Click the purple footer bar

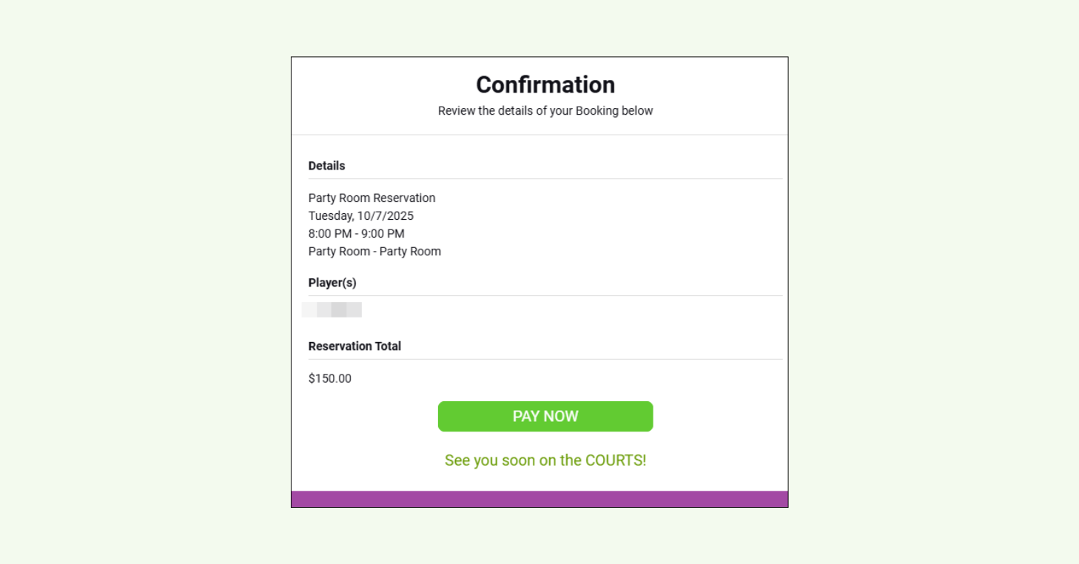(x=539, y=498)
